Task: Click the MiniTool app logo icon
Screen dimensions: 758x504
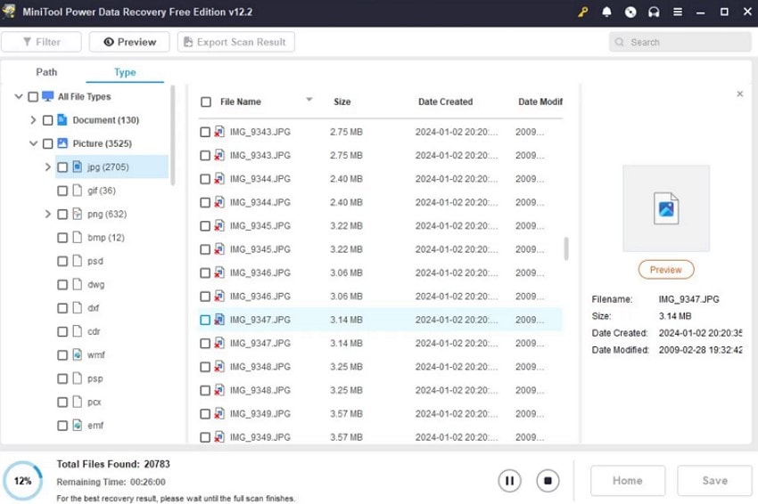Action: tap(9, 12)
